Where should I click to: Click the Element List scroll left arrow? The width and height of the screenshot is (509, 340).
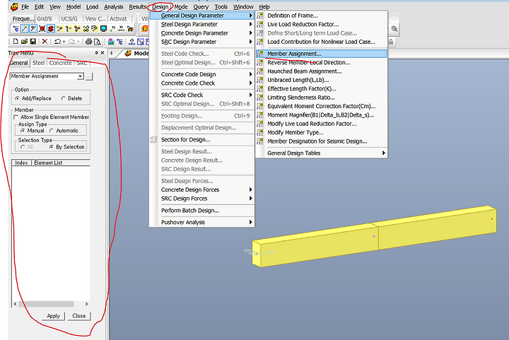pos(16,304)
